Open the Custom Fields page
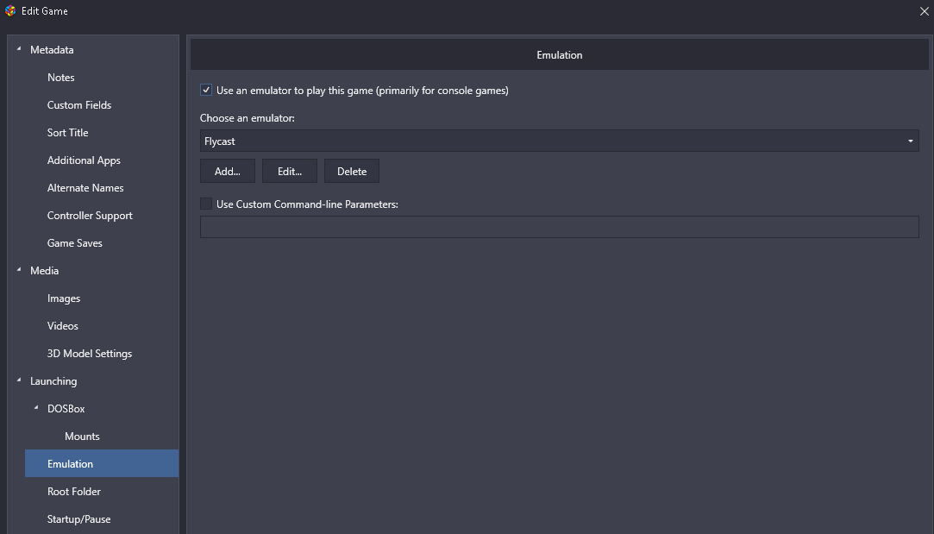This screenshot has height=534, width=934. click(79, 105)
